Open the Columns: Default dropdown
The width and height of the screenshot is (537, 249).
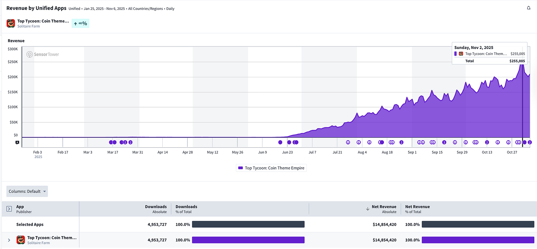tap(27, 192)
